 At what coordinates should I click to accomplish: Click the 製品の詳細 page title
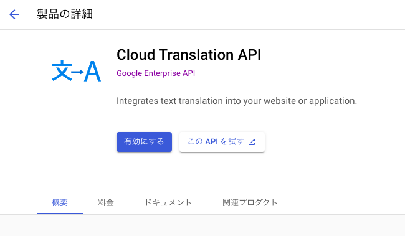point(65,14)
